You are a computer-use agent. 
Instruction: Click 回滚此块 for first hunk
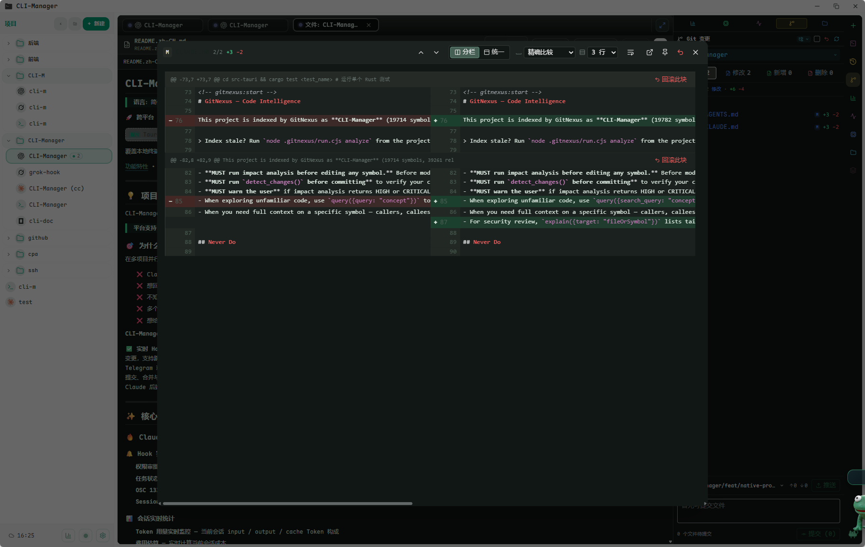670,79
